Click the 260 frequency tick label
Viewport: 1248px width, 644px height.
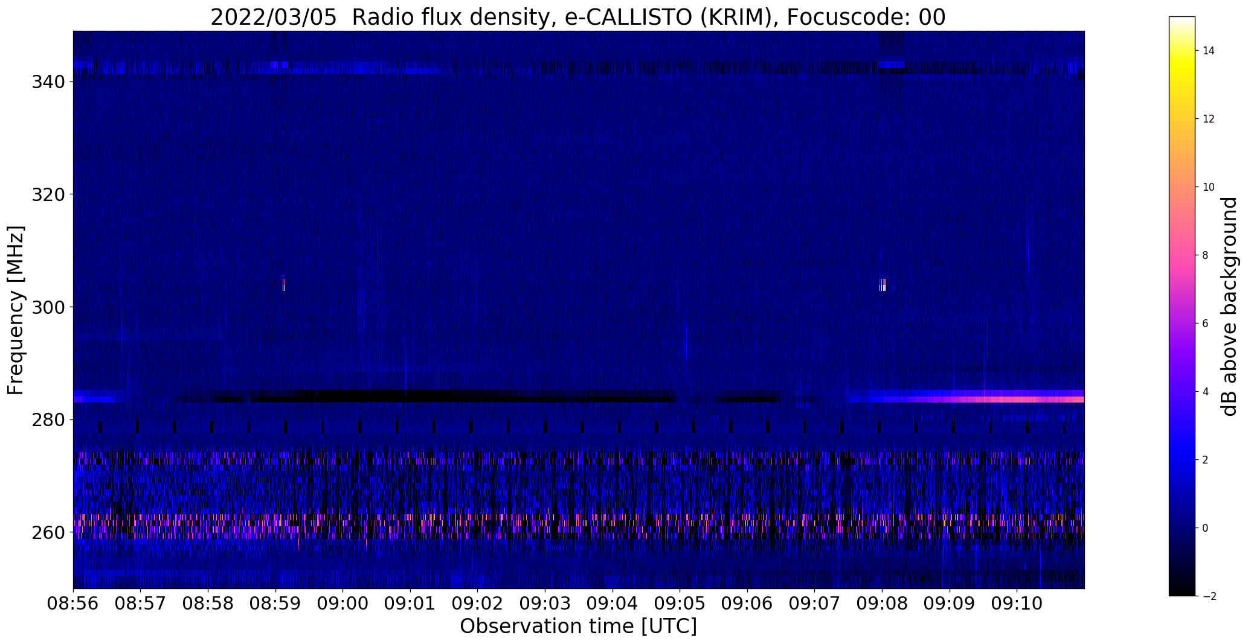point(48,533)
